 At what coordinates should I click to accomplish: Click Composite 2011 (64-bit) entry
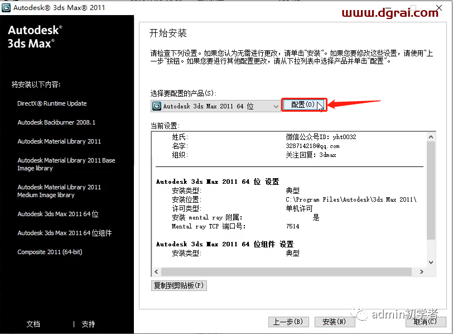pyautogui.click(x=50, y=252)
